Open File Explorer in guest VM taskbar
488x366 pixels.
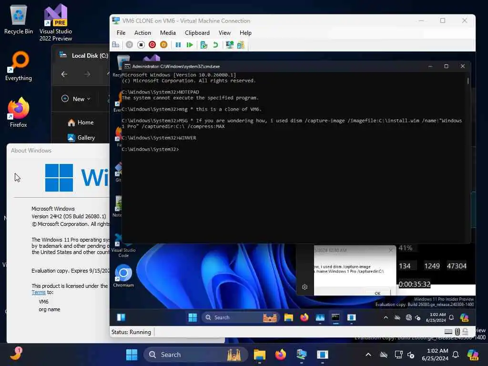pos(288,317)
